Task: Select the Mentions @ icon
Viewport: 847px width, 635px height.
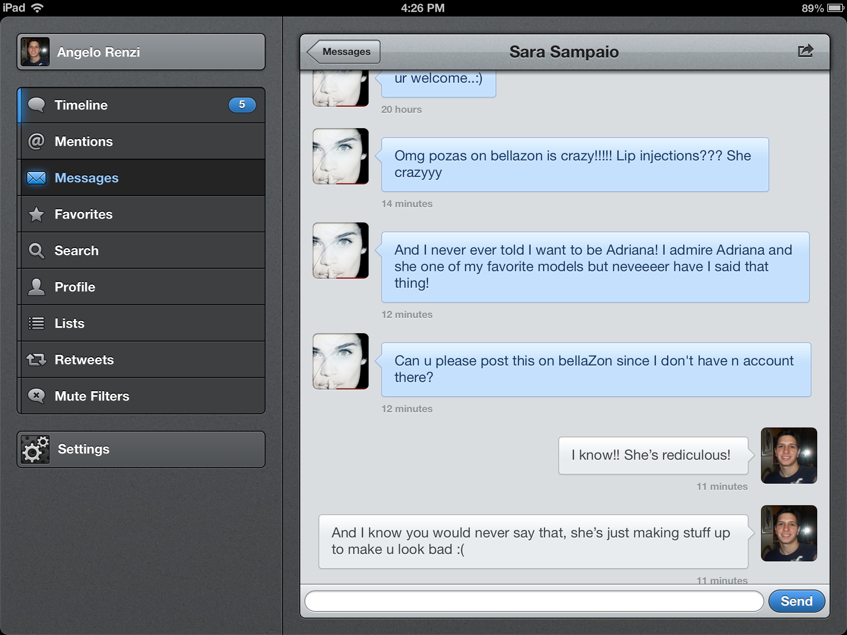Action: [x=36, y=141]
